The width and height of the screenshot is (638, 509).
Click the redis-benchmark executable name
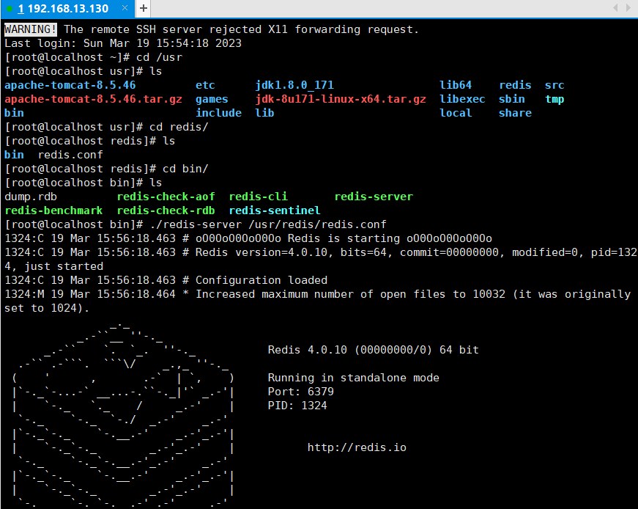click(53, 210)
